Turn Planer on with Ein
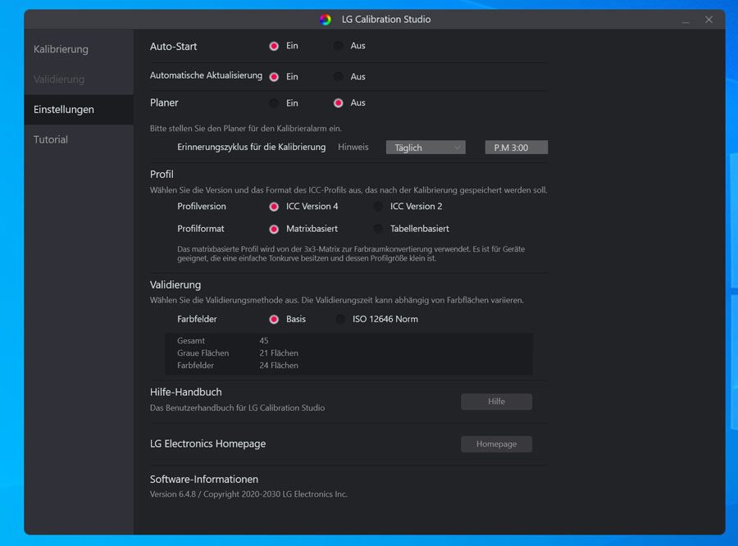 (274, 103)
